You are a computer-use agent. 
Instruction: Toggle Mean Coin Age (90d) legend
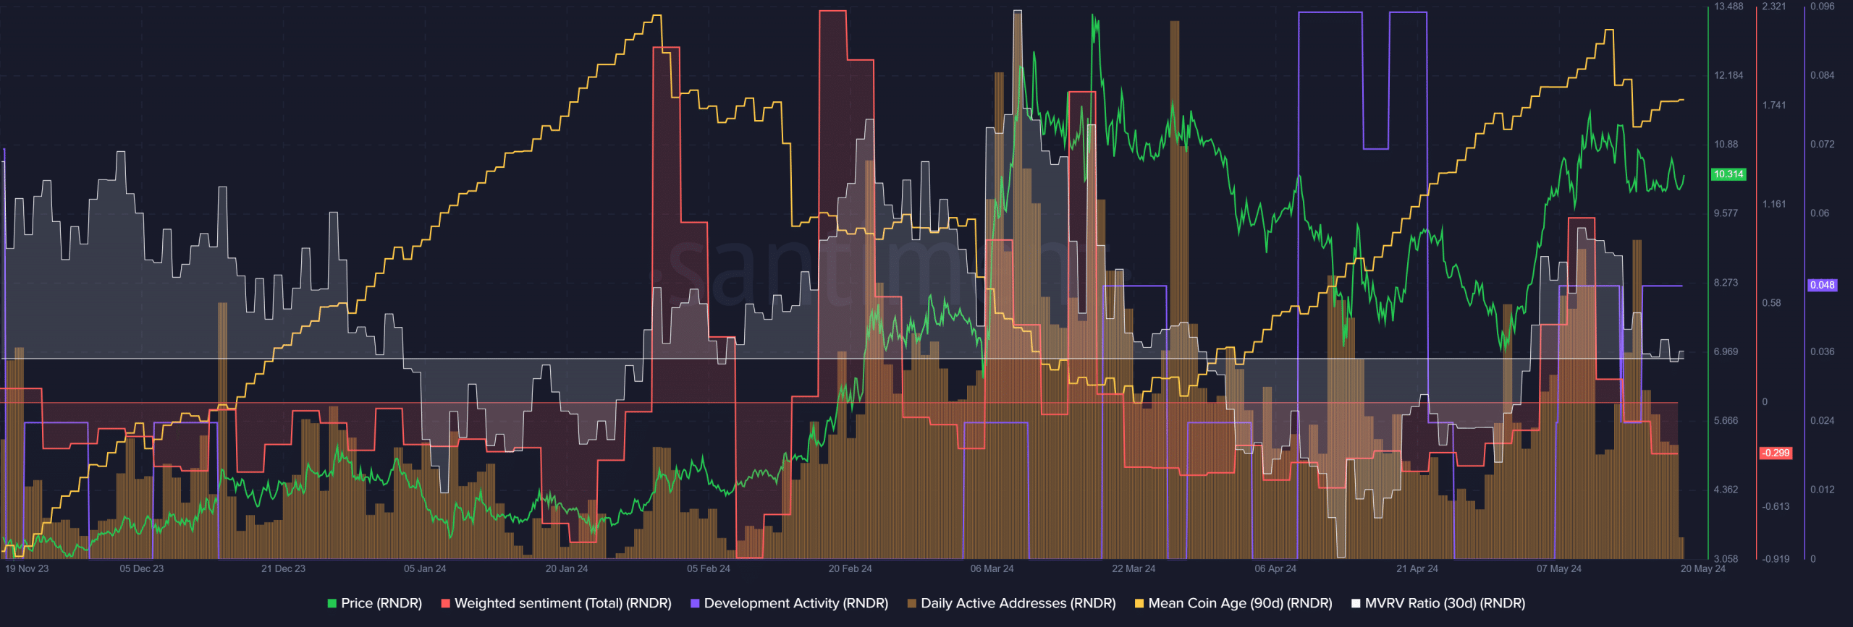[x=1233, y=603]
